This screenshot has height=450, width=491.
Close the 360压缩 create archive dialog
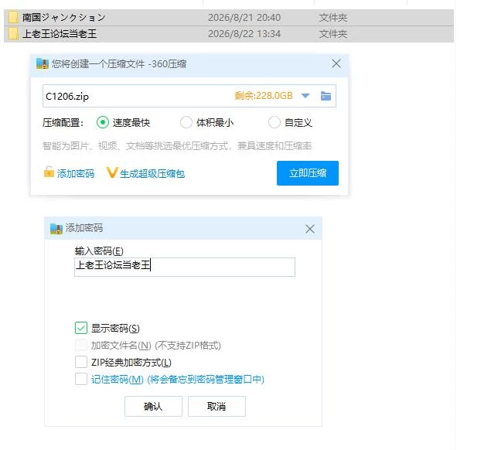[x=336, y=63]
